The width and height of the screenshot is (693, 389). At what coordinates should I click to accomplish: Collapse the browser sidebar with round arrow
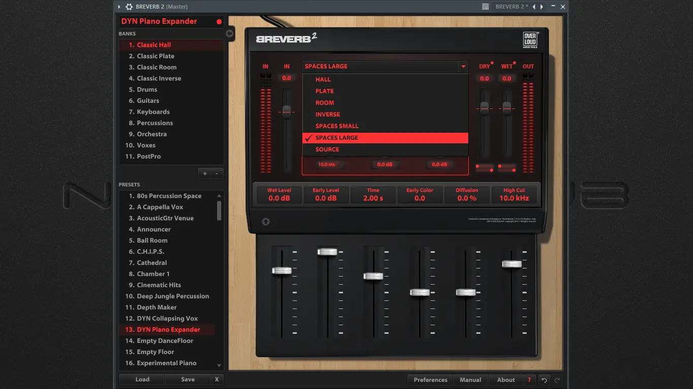click(x=230, y=33)
